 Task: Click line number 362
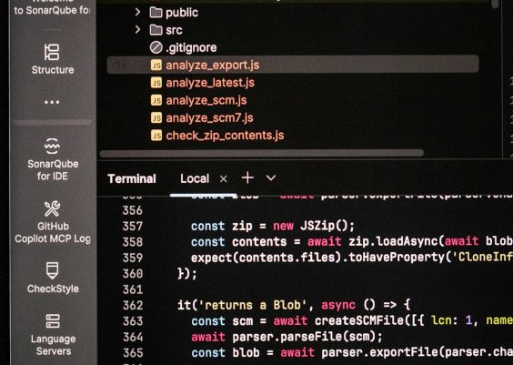pyautogui.click(x=133, y=306)
